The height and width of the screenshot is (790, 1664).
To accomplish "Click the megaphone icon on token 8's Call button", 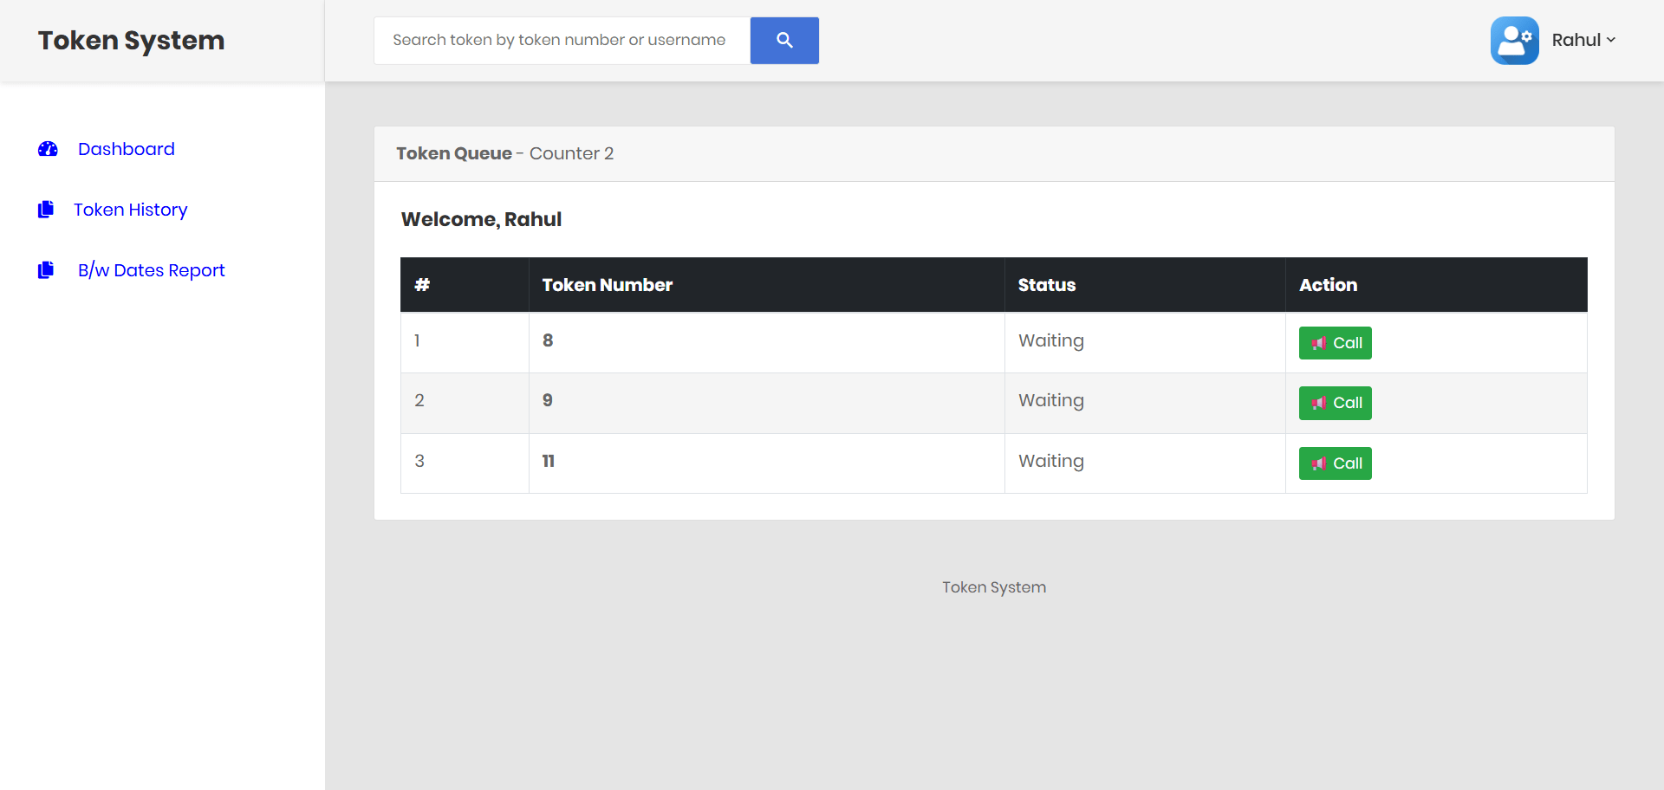I will tap(1318, 342).
